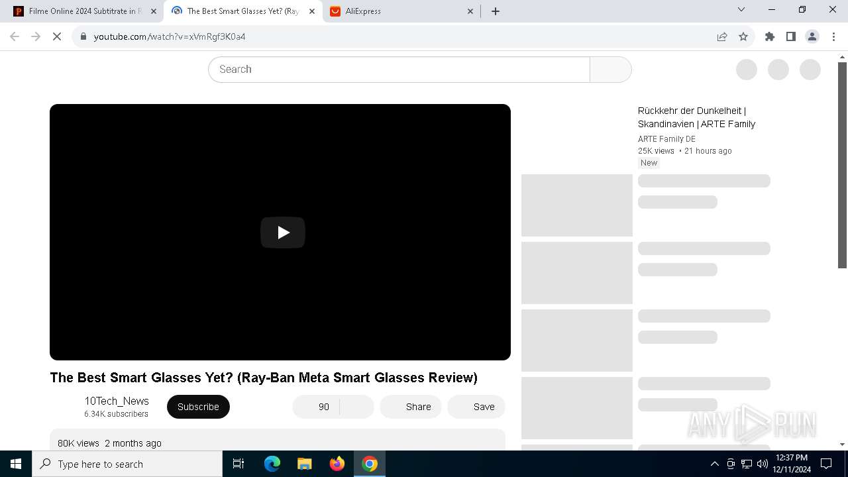Close the AliExpress tab
Viewport: 848px width, 477px height.
[470, 11]
